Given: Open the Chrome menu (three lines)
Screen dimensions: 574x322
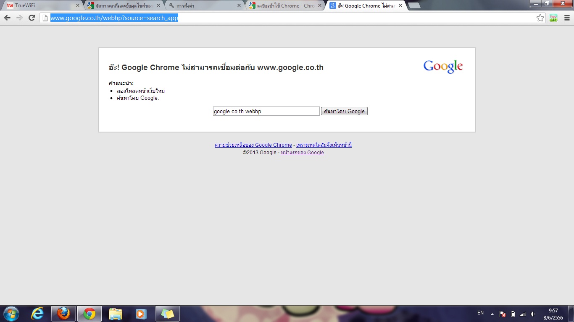Looking at the screenshot, I should 567,18.
